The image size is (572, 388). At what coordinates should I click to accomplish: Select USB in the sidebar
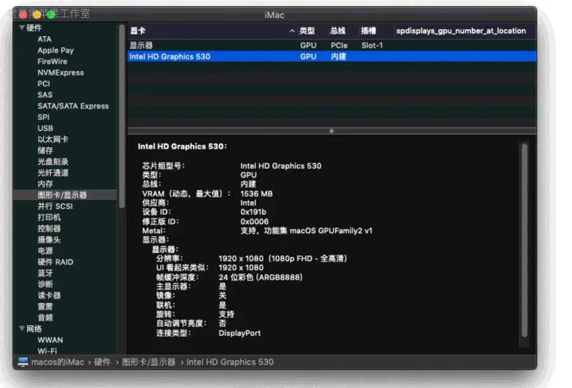[45, 128]
